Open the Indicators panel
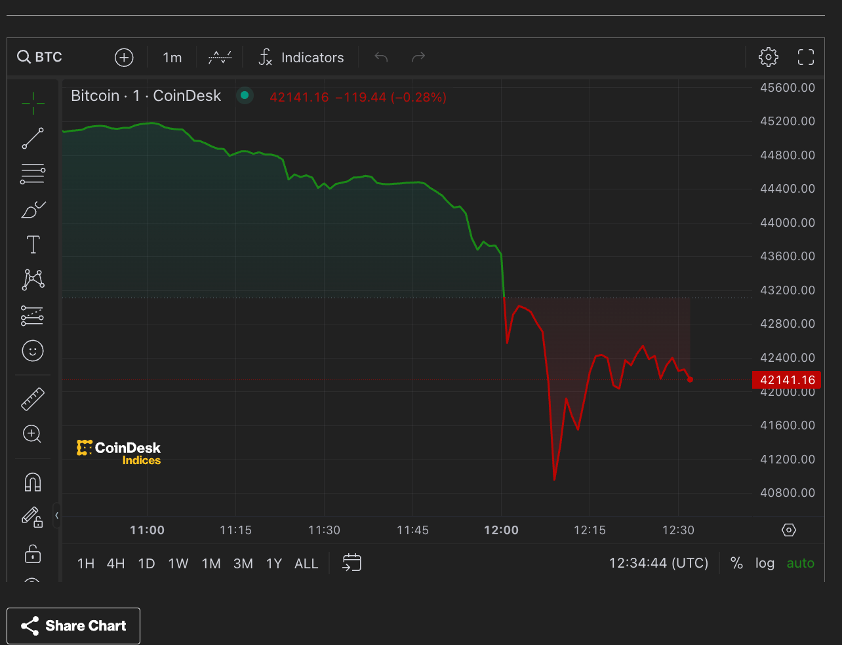This screenshot has height=645, width=842. click(302, 57)
